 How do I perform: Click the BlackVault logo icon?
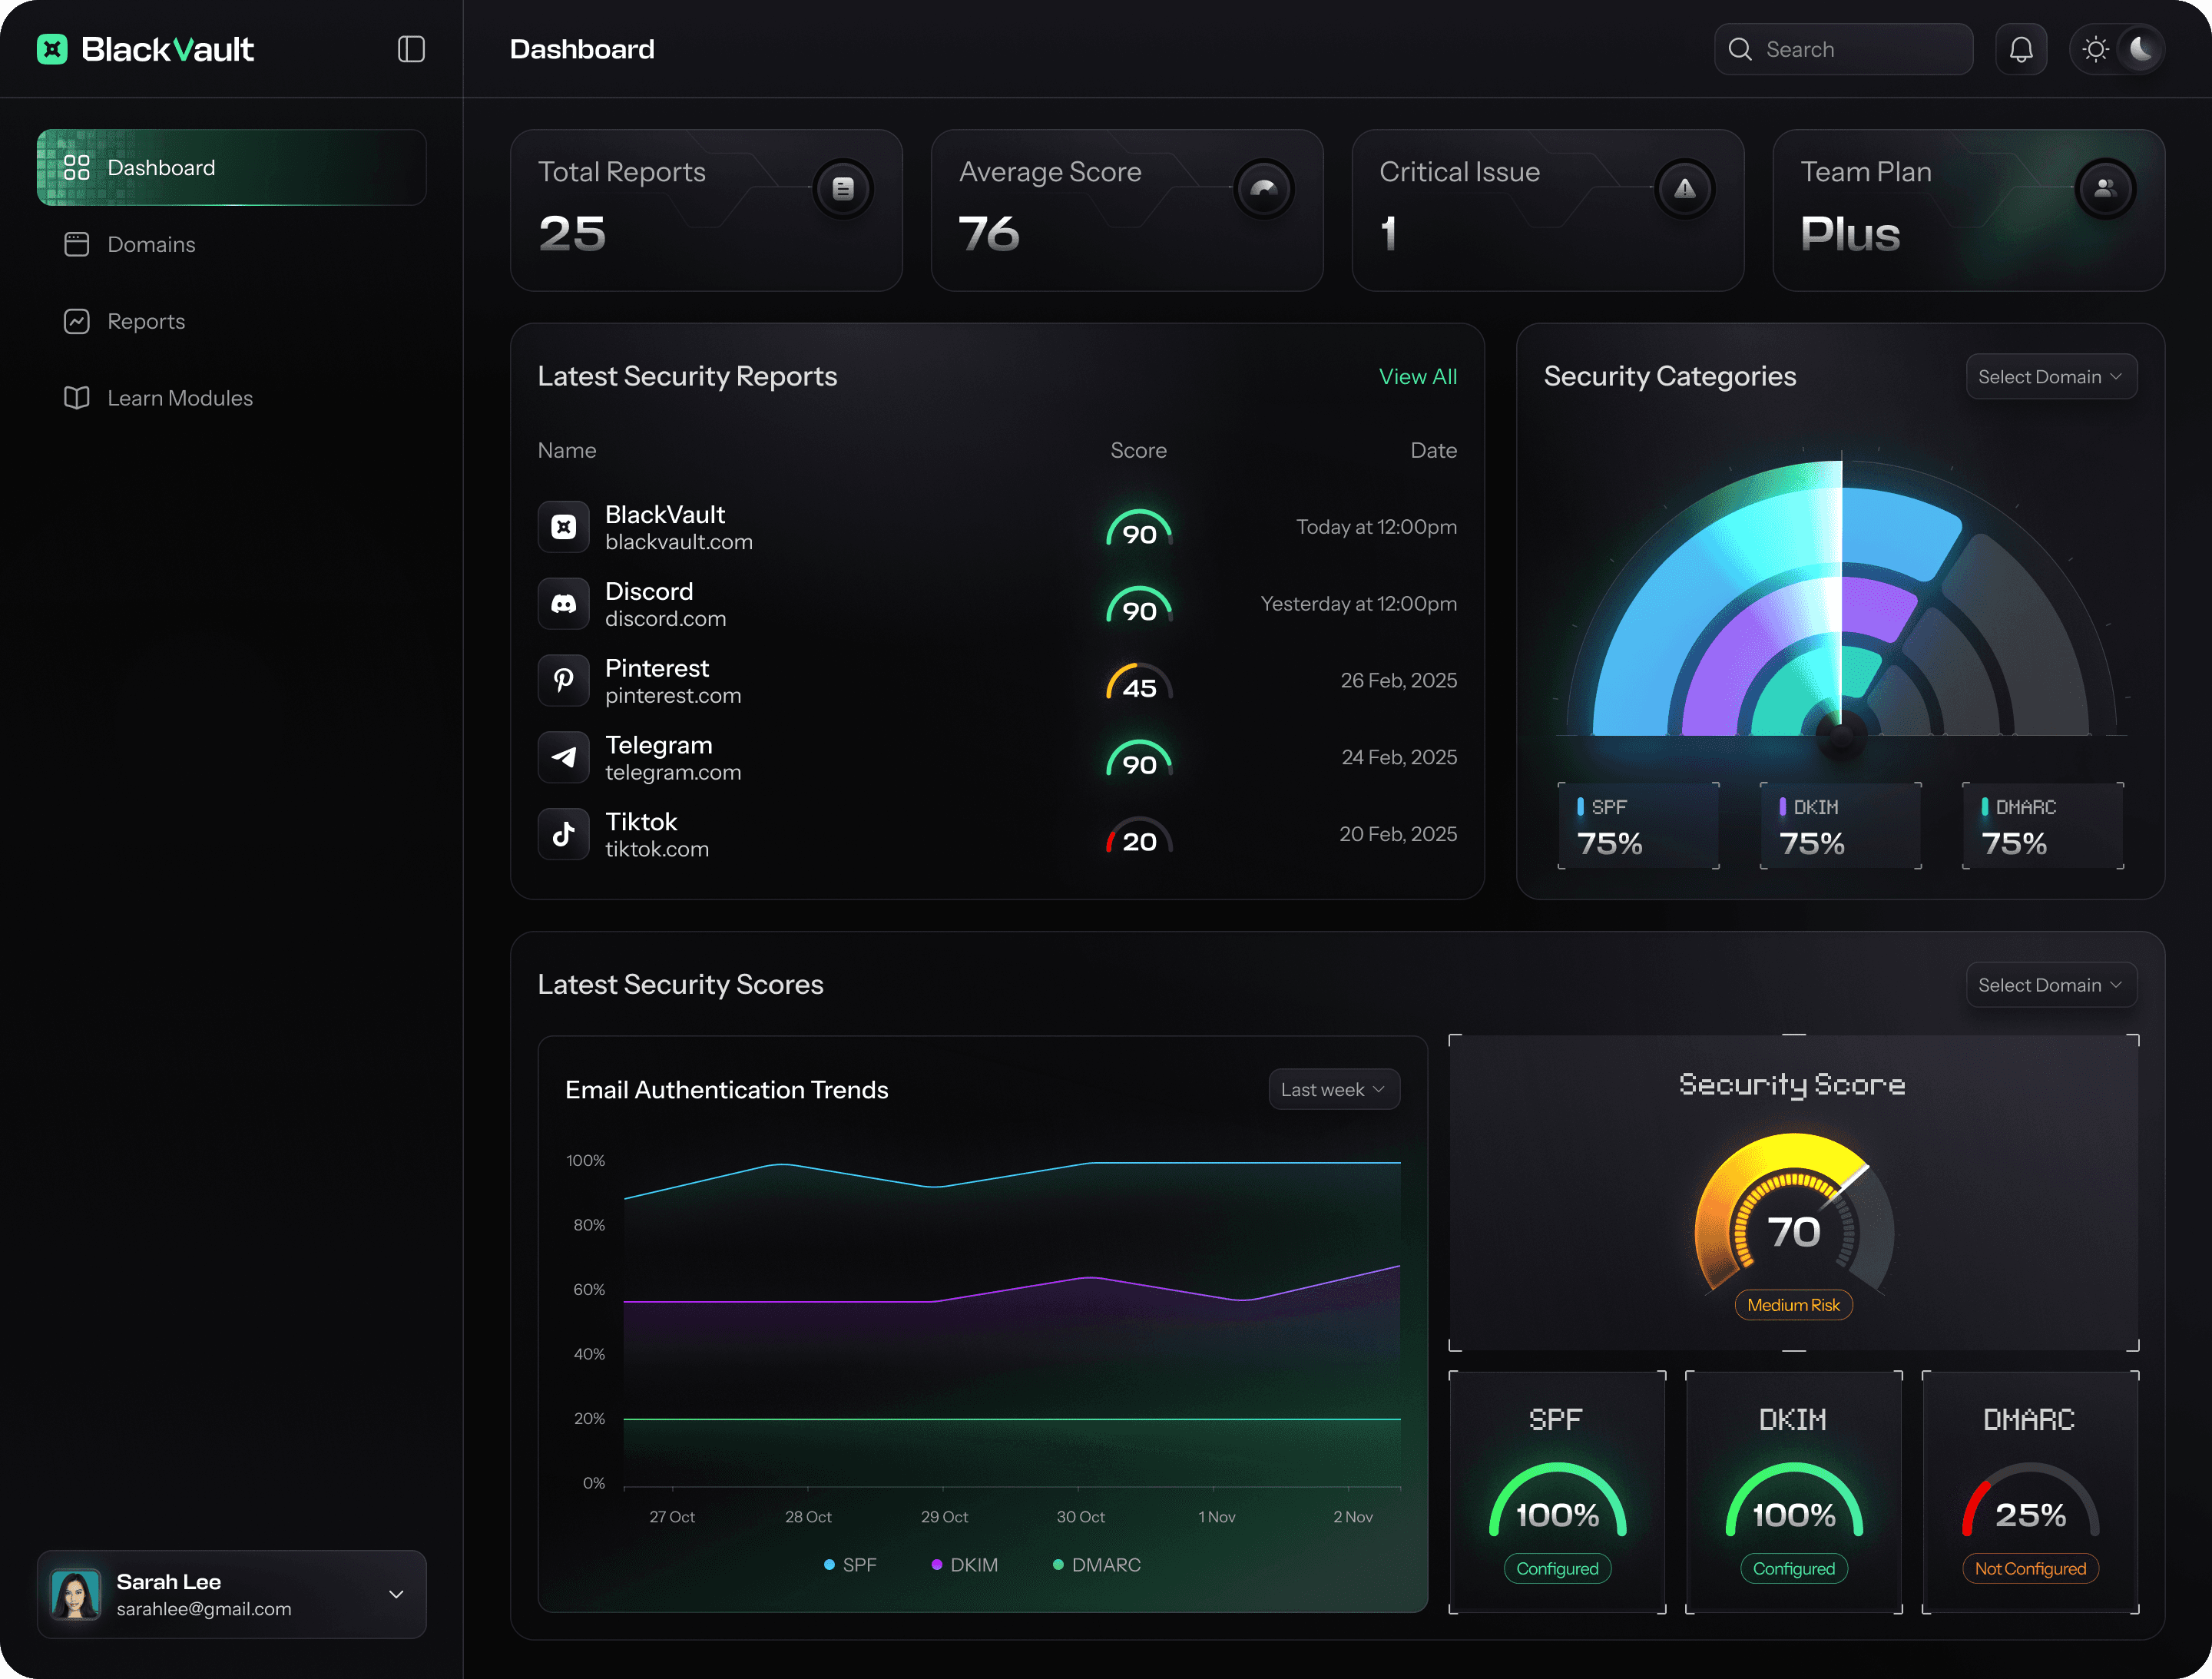52,49
